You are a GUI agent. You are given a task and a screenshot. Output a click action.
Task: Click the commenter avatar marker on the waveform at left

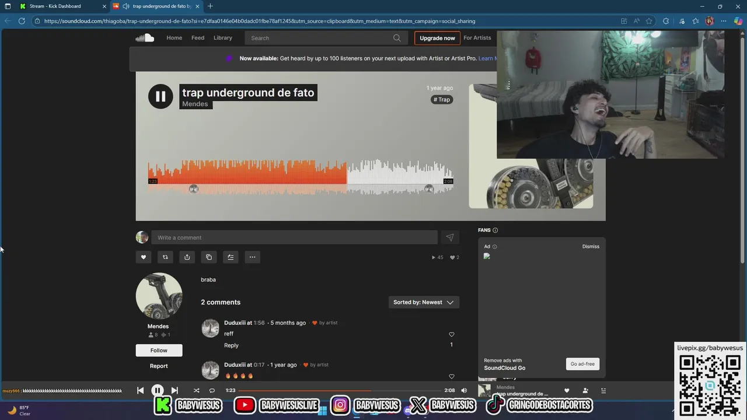pos(194,188)
